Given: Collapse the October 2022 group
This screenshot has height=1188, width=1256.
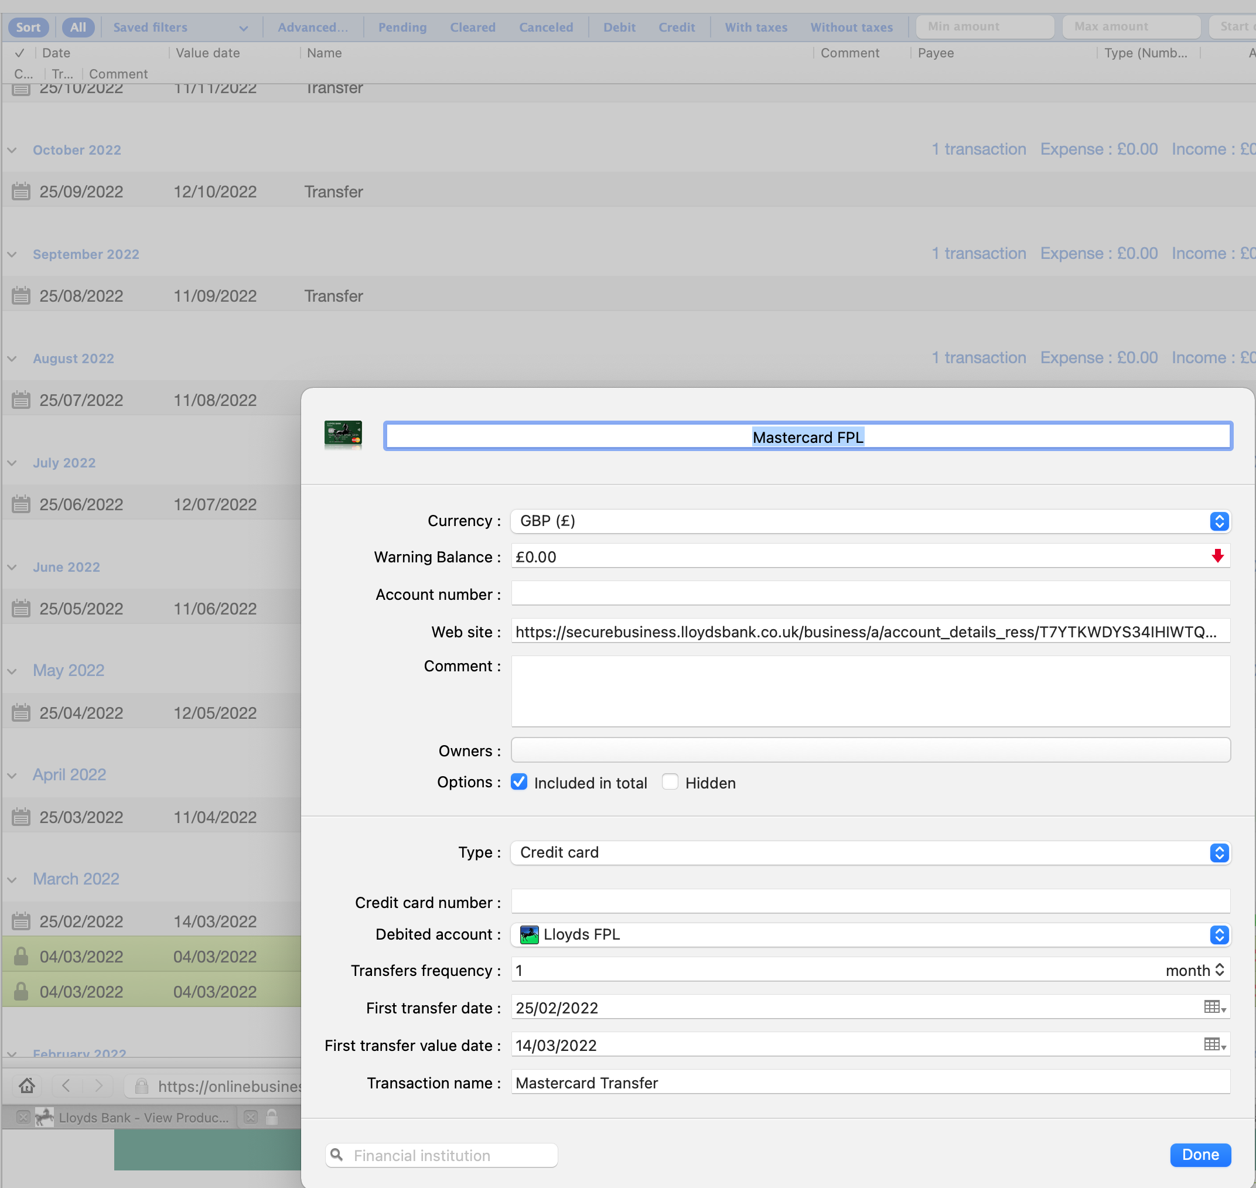Looking at the screenshot, I should point(12,150).
